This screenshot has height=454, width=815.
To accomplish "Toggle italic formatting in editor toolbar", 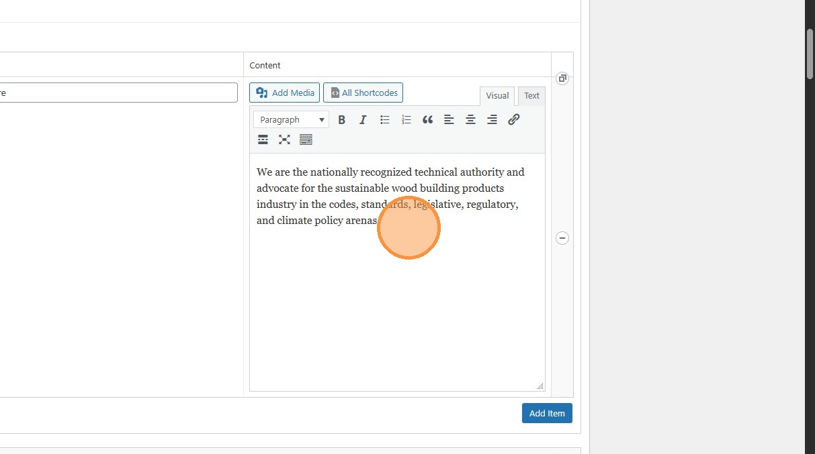I will point(363,119).
